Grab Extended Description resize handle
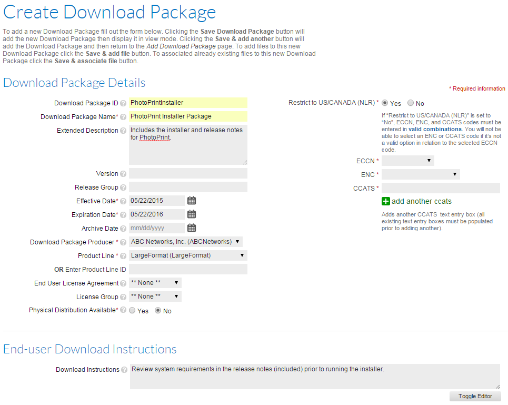The height and width of the screenshot is (405, 508). coord(245,162)
